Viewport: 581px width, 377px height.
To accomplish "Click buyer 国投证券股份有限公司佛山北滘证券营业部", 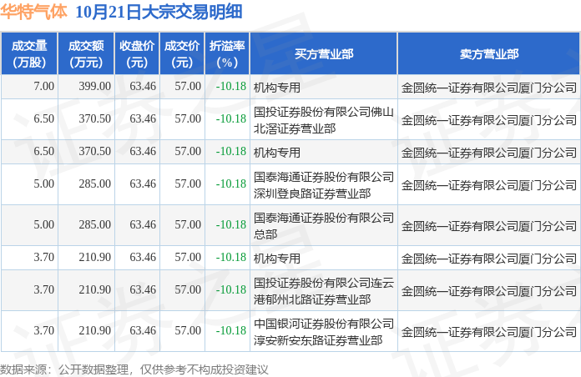I will point(324,119).
